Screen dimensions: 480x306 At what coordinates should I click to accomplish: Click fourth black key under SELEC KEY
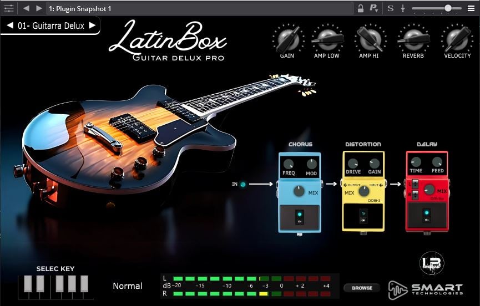72,284
